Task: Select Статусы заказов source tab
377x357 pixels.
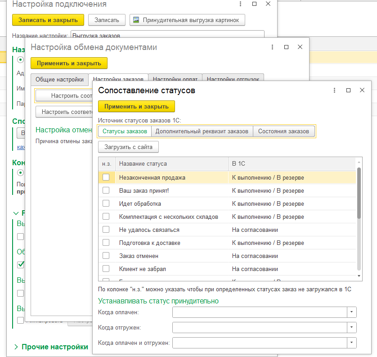Action: coord(125,131)
